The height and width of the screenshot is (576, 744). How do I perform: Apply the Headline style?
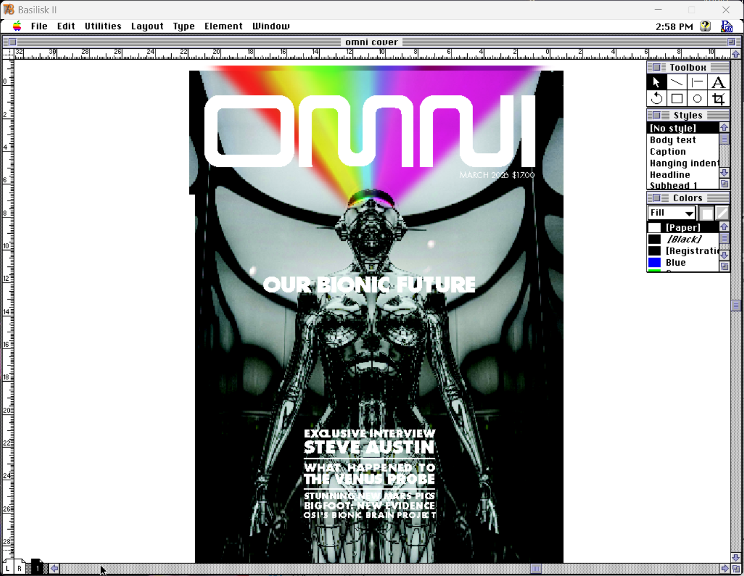(x=670, y=175)
